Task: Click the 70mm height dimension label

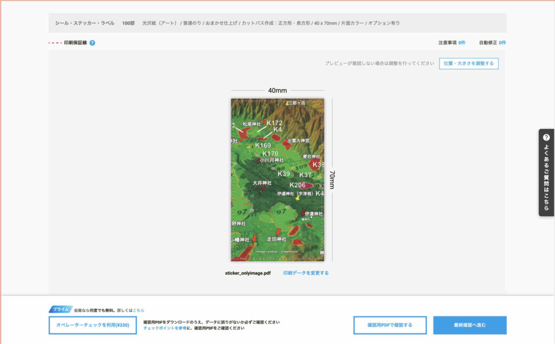Action: pyautogui.click(x=332, y=180)
